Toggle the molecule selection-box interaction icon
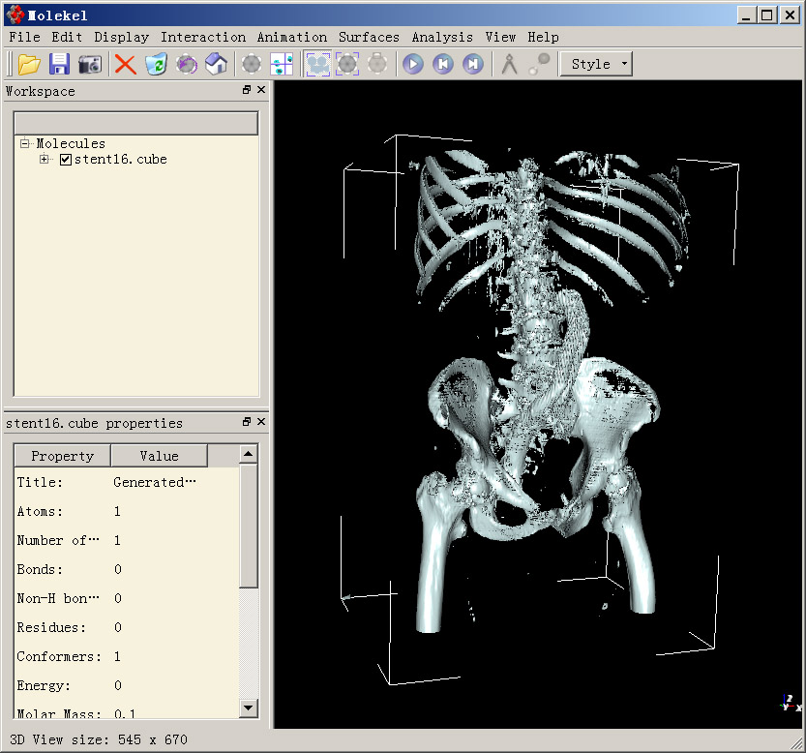Viewport: 806px width, 753px height. point(347,64)
